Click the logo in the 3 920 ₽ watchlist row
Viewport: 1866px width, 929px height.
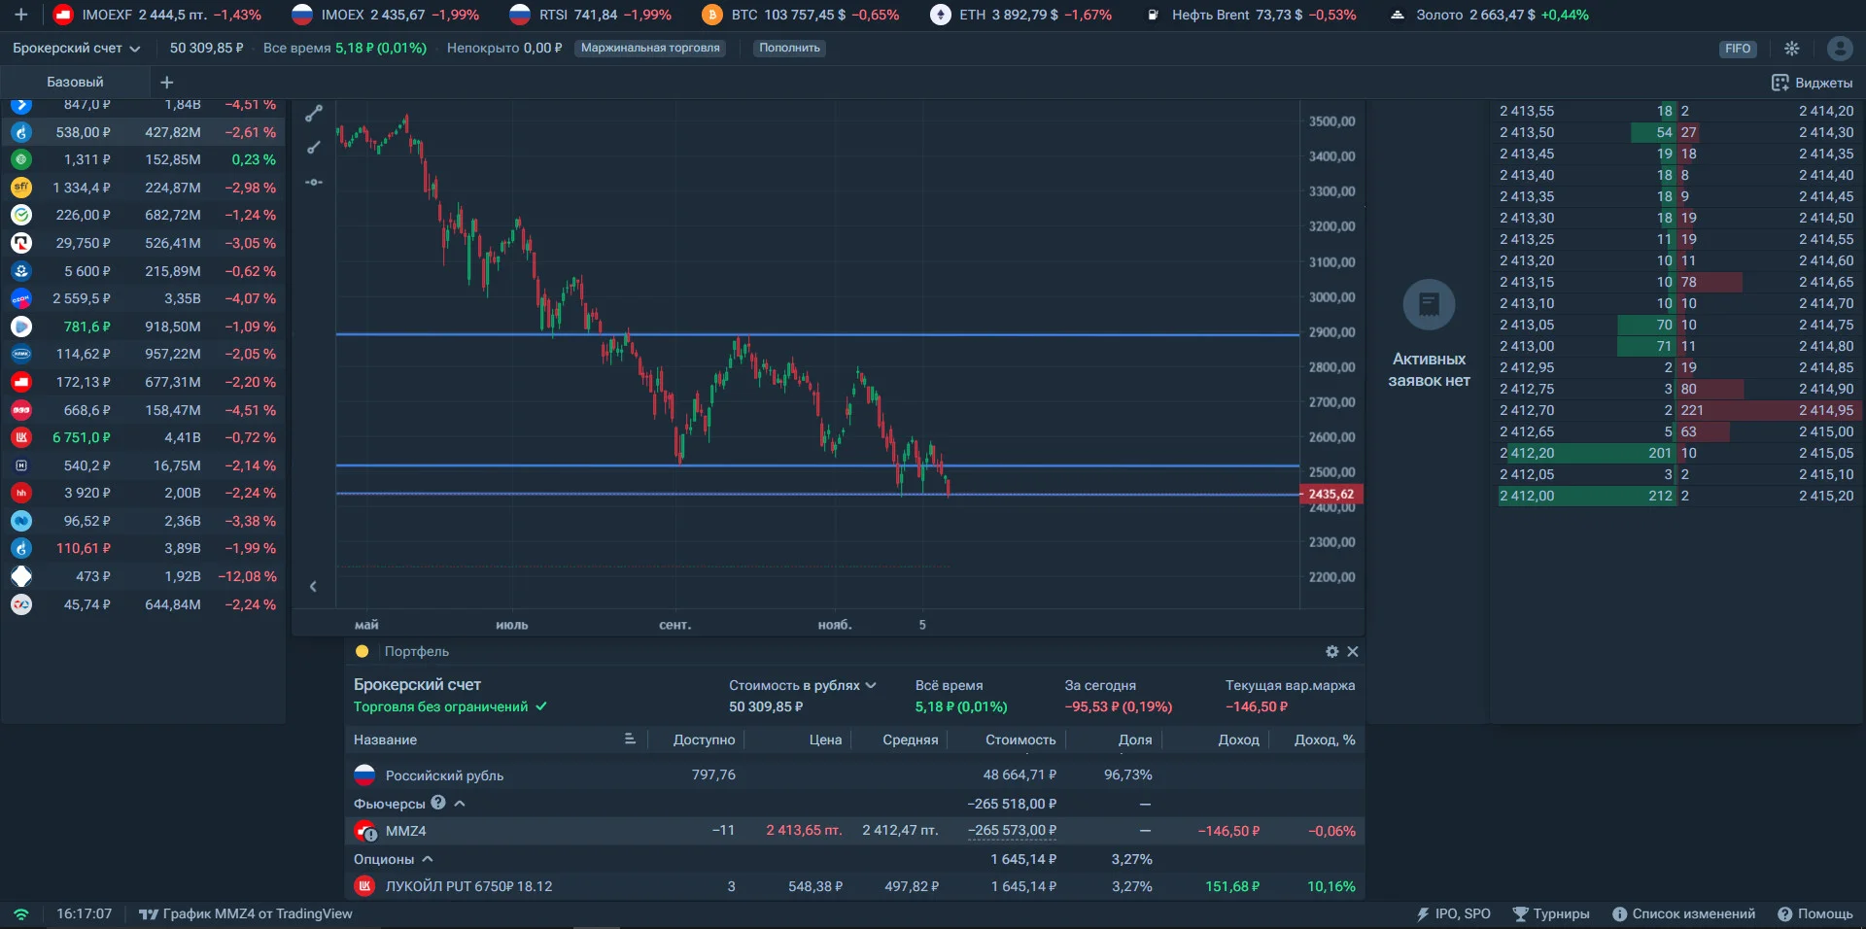click(x=21, y=493)
